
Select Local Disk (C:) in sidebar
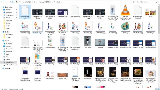click(10, 62)
